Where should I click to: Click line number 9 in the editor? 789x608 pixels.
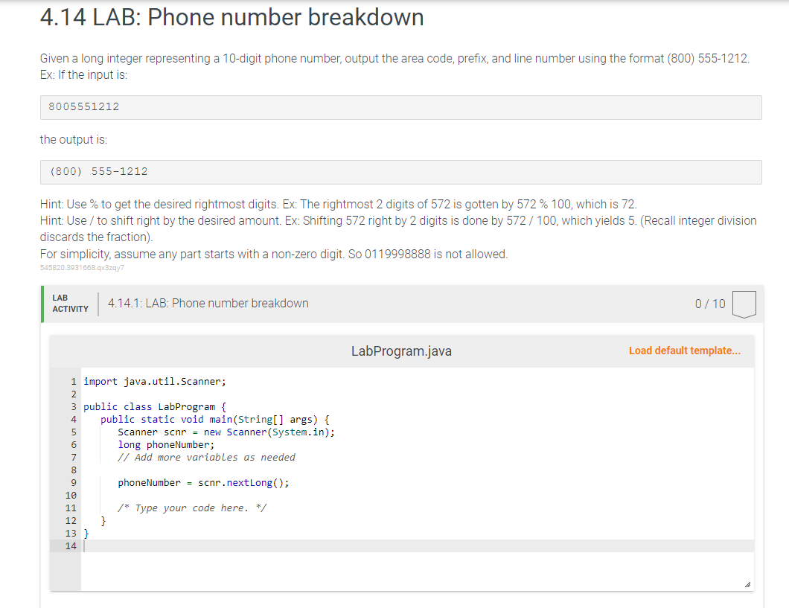pyautogui.click(x=73, y=482)
